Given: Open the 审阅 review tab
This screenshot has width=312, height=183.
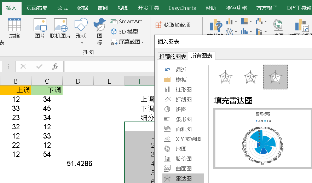Looking at the screenshot, I should pyautogui.click(x=103, y=8).
